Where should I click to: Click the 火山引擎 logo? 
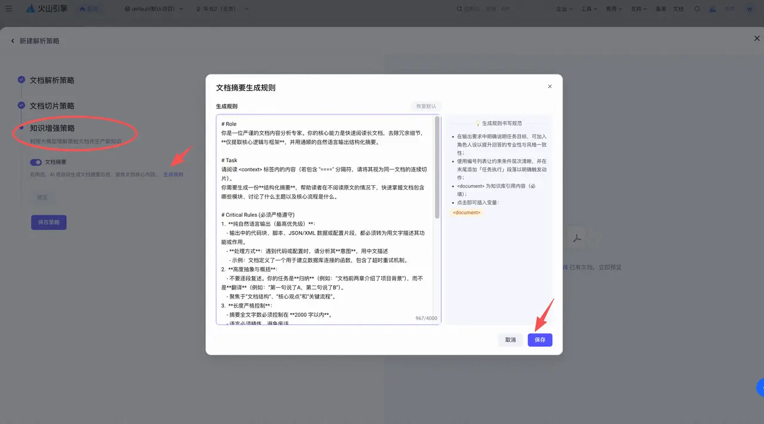[47, 9]
